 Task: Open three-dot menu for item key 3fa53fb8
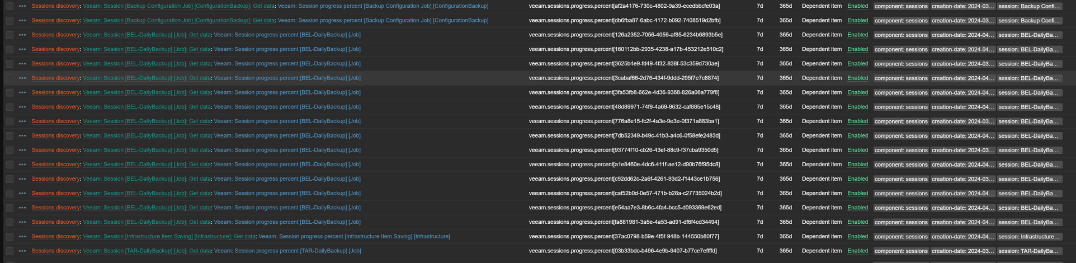22,92
